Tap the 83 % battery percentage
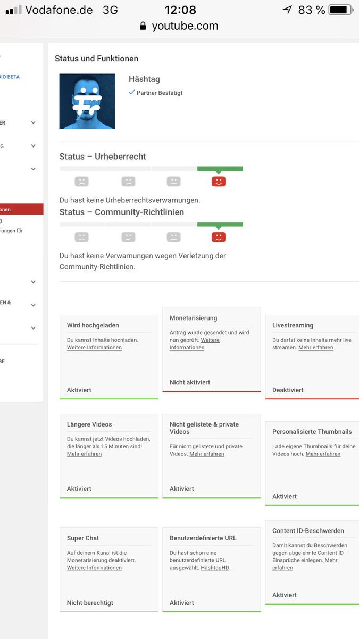Viewport: 359px width, 639px height. tap(312, 10)
